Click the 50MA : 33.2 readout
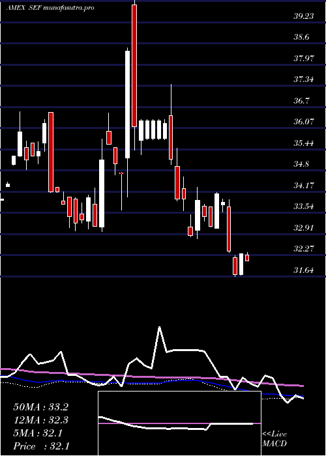The image size is (326, 456). (40, 407)
